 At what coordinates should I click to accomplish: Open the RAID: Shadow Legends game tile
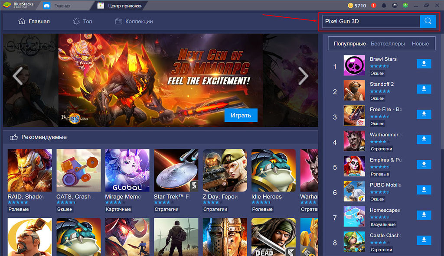30,170
